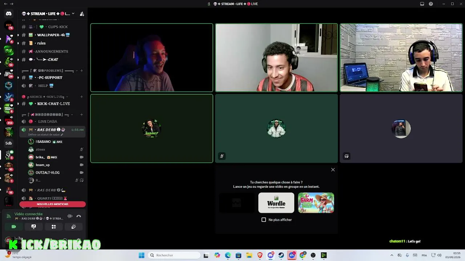Focus the camera tile with the curly-haired man
Image resolution: width=465 pixels, height=261 pixels.
tap(276, 58)
